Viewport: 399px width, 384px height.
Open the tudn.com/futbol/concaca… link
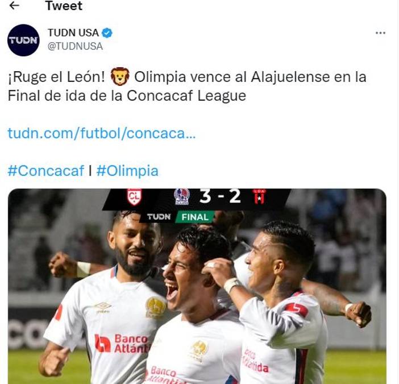tap(102, 133)
